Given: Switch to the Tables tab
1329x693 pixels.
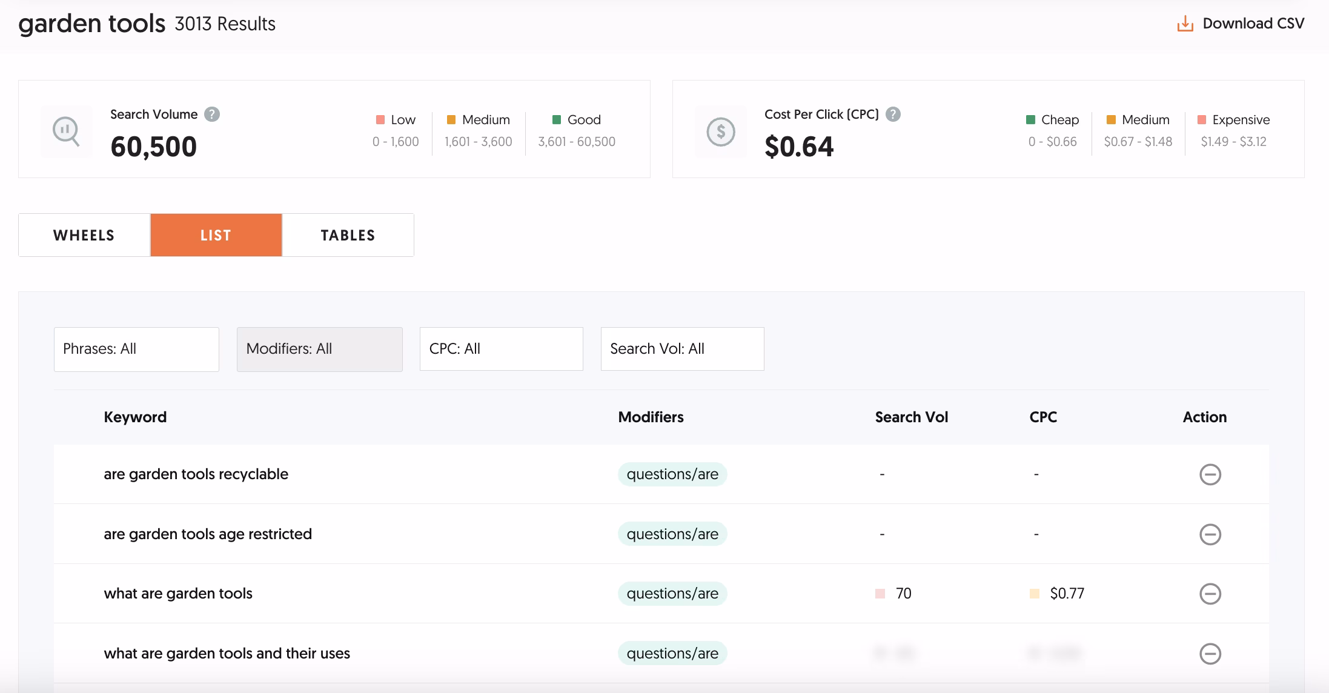Looking at the screenshot, I should pyautogui.click(x=348, y=235).
